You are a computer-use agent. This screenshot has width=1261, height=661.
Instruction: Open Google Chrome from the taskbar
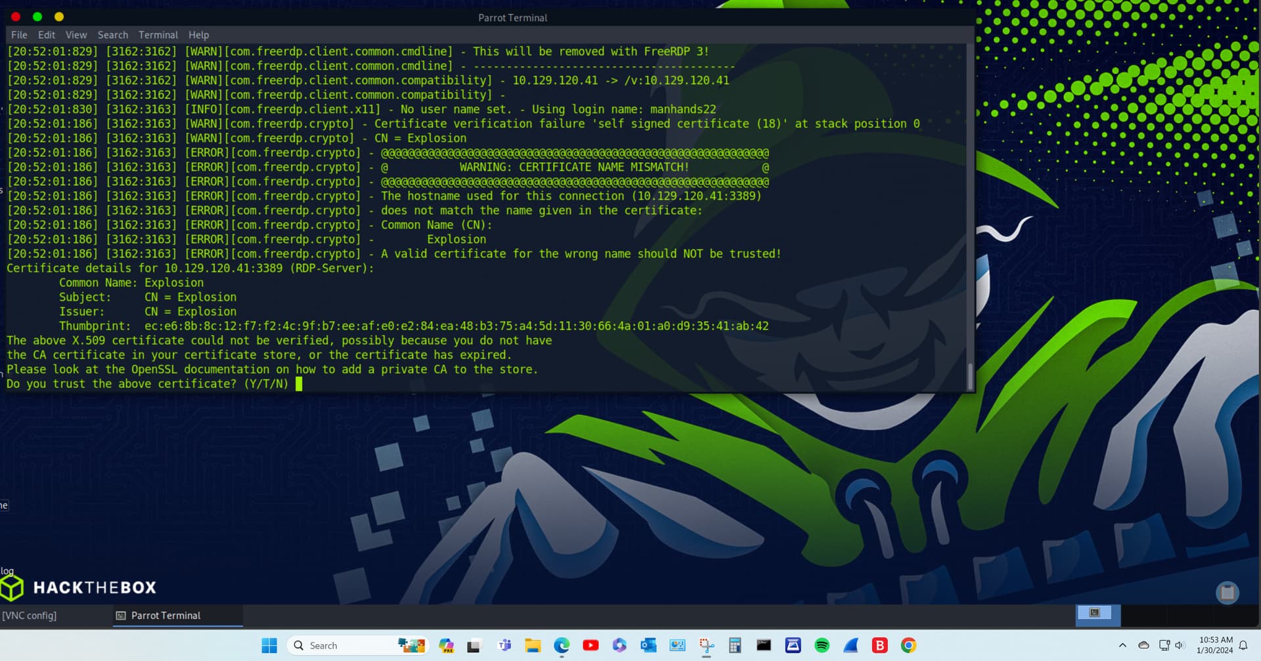[908, 646]
